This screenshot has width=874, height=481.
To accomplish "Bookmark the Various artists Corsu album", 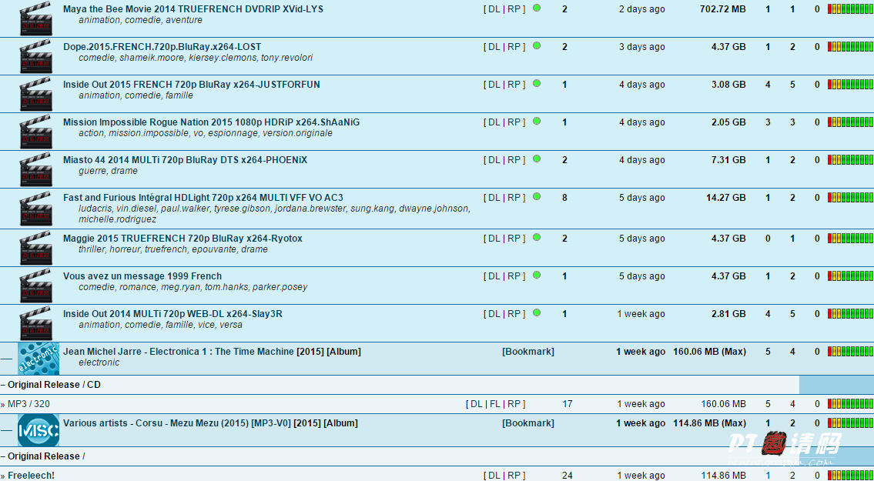I will [x=527, y=423].
